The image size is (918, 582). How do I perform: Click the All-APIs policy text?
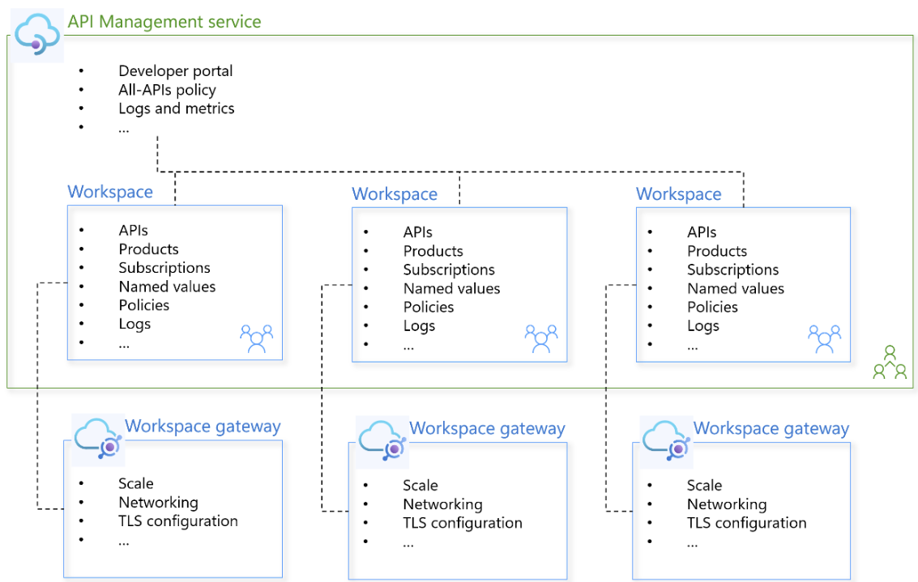point(168,90)
